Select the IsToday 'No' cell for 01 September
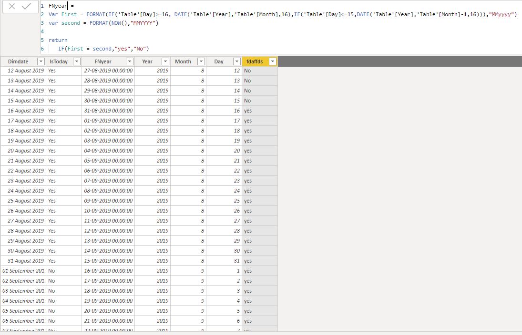This screenshot has height=335, width=522. [64, 271]
